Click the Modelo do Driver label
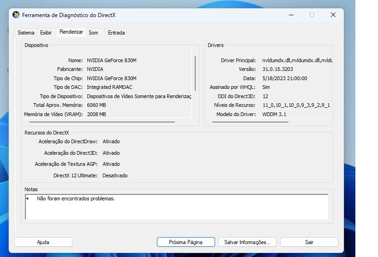Image resolution: width=378 pixels, height=257 pixels. pos(236,114)
